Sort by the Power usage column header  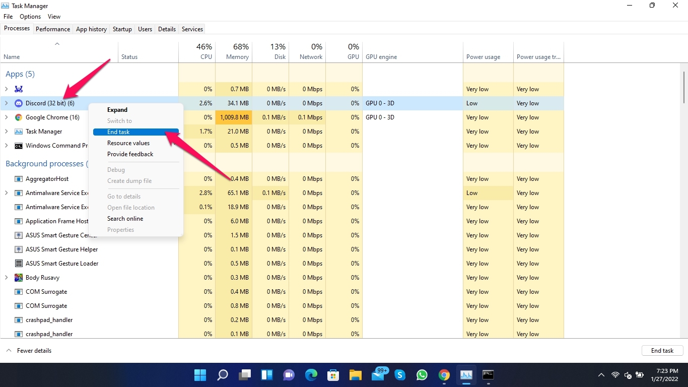pyautogui.click(x=488, y=51)
